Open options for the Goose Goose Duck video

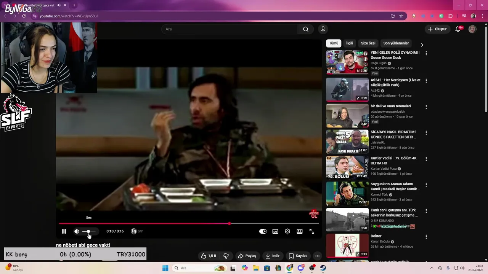(426, 53)
